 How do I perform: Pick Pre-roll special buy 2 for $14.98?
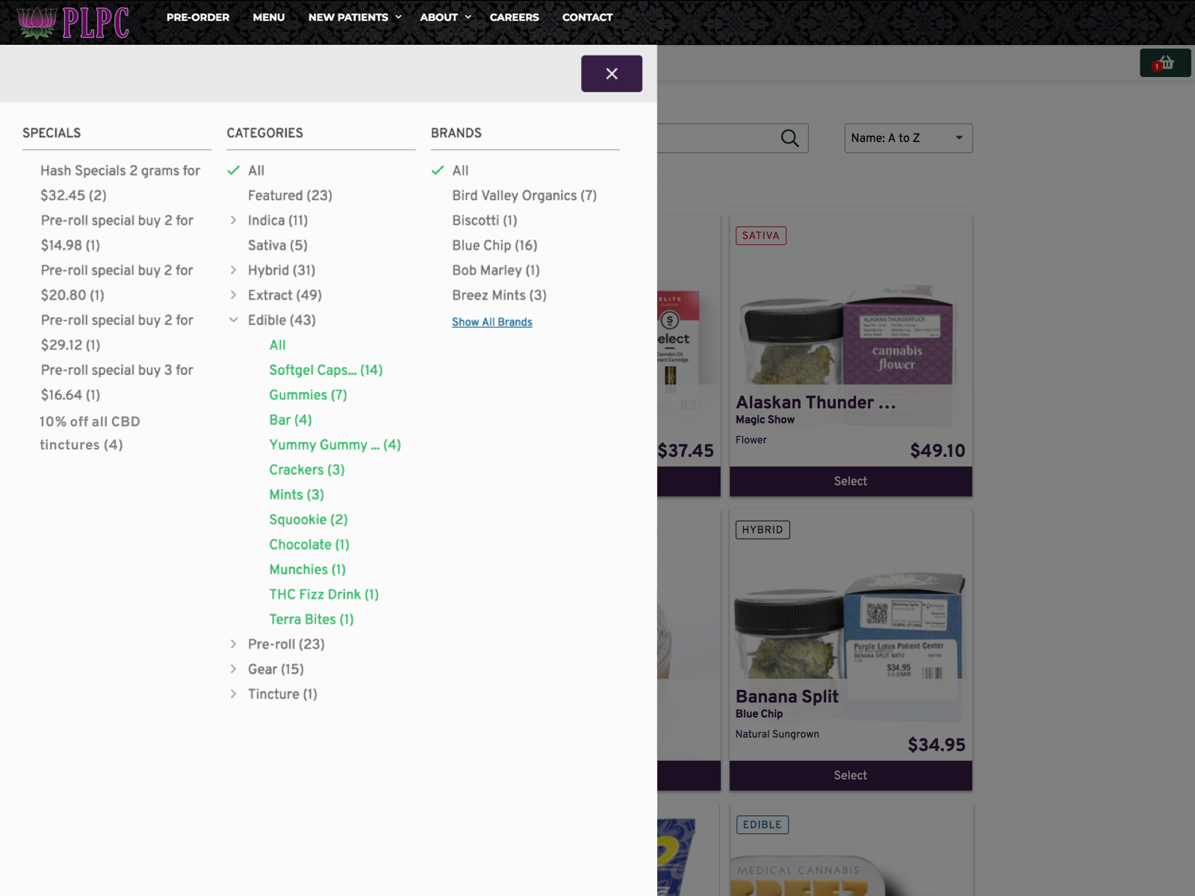[x=117, y=233]
